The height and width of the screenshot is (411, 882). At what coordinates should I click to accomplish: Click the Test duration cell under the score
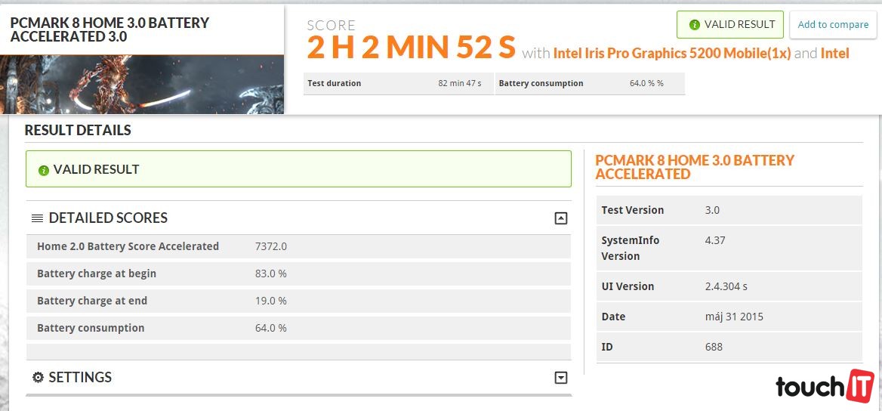[x=398, y=83]
